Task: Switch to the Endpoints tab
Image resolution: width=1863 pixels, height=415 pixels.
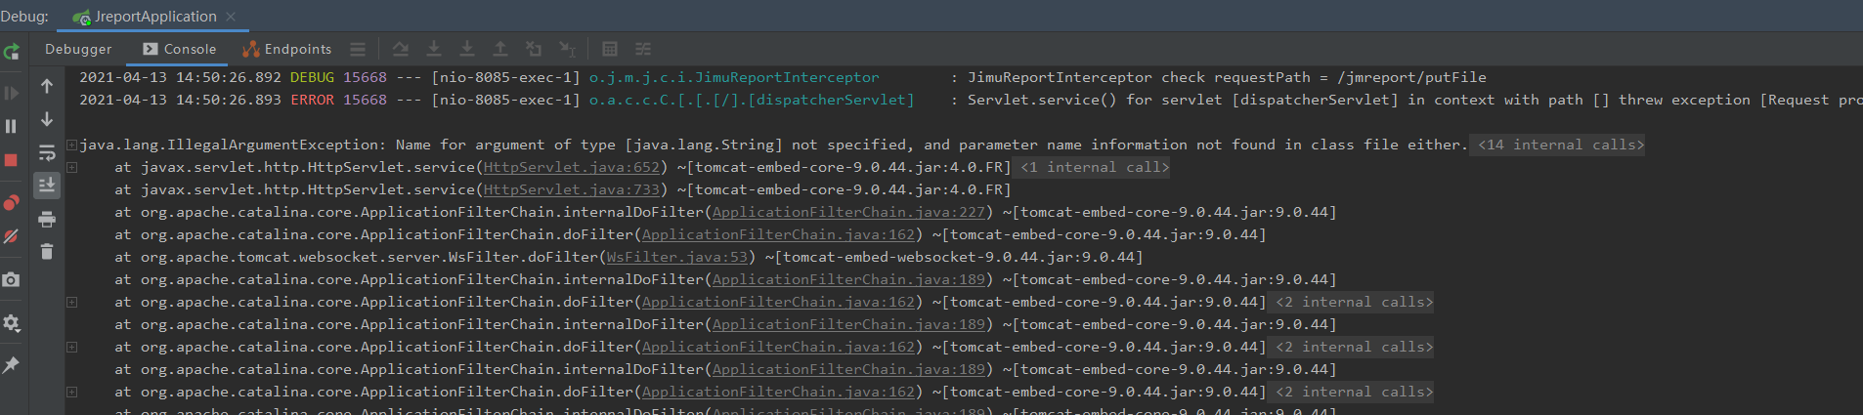Action: (287, 49)
